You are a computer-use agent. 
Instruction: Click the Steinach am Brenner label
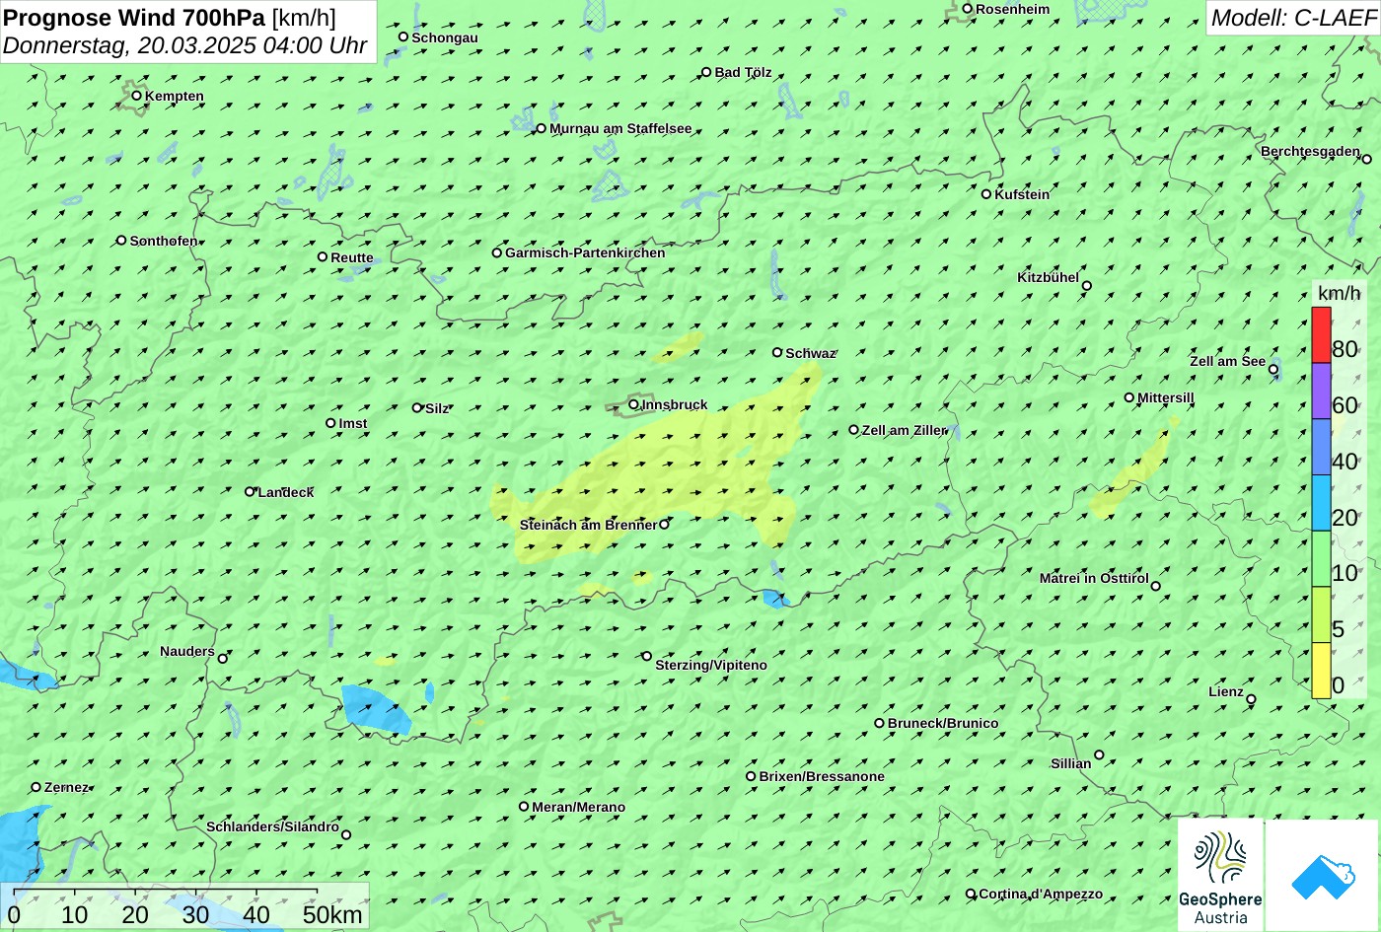588,525
